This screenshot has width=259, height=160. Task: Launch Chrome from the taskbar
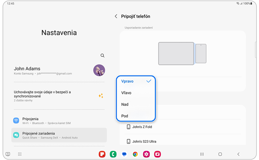click(x=135, y=154)
